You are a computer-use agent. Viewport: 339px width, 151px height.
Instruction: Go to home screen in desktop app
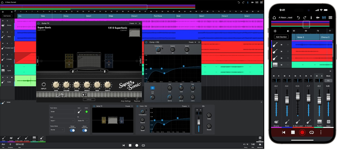(2, 2)
